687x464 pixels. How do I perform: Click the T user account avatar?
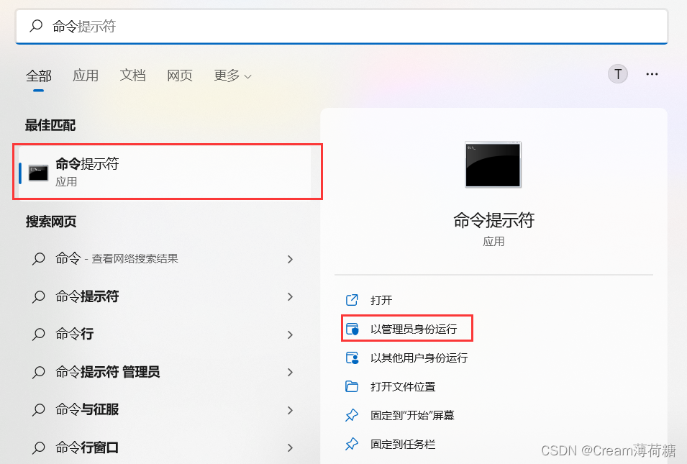pyautogui.click(x=618, y=74)
